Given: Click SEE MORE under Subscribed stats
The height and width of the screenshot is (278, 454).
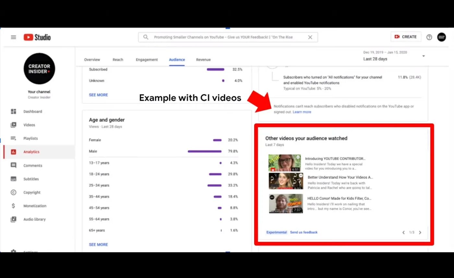Looking at the screenshot, I should 98,95.
